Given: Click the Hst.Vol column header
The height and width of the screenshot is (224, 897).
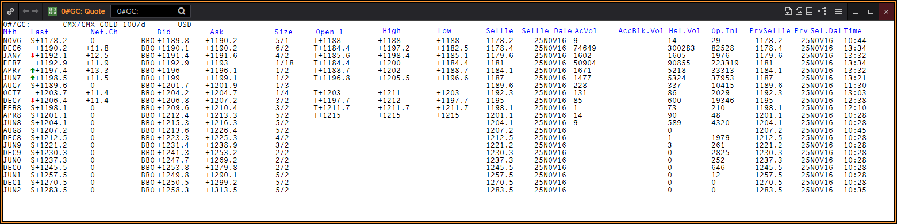Looking at the screenshot, I should tap(685, 31).
